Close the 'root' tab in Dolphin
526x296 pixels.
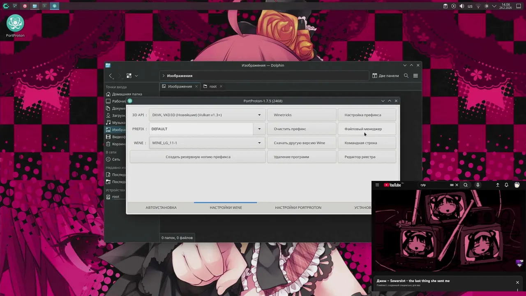coord(221,86)
